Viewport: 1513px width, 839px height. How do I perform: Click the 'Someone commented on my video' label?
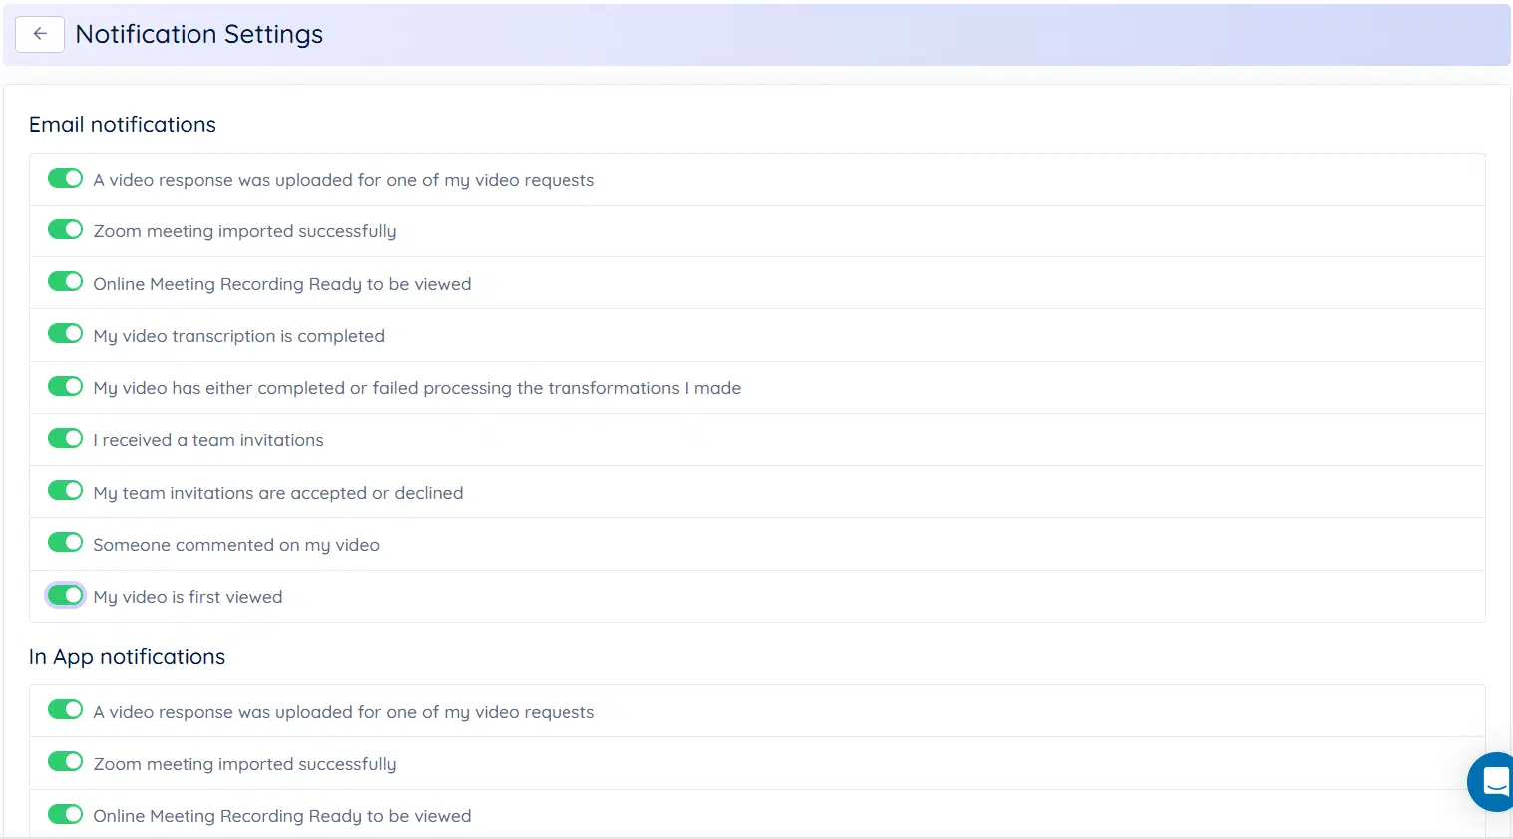coord(235,544)
